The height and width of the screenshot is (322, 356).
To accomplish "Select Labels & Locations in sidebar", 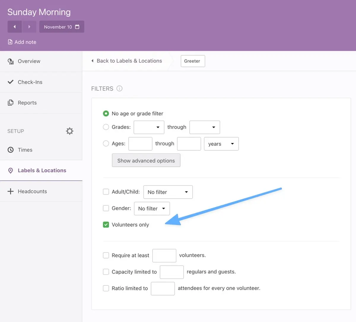I will point(41,170).
